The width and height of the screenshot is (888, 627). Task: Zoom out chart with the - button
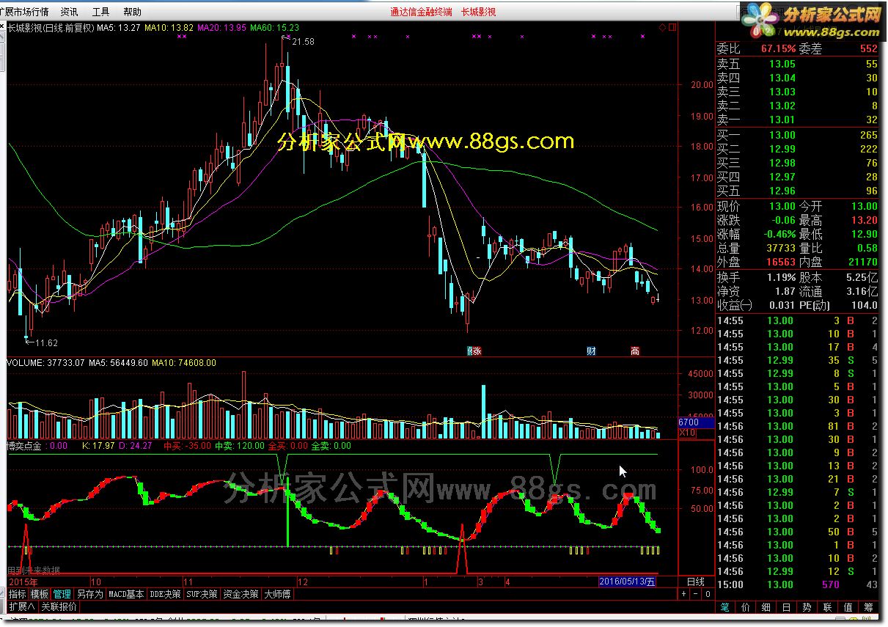(694, 594)
